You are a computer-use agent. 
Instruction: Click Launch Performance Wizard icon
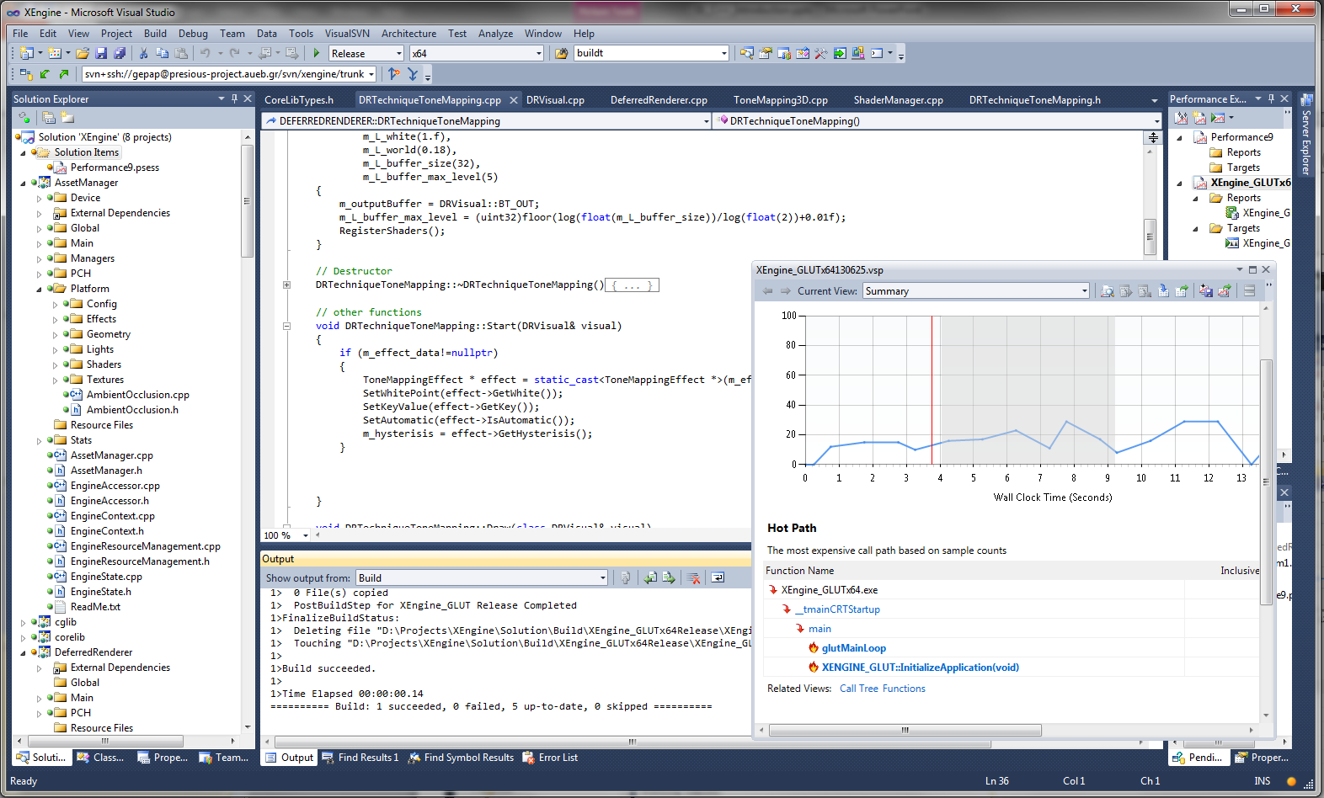click(1182, 118)
